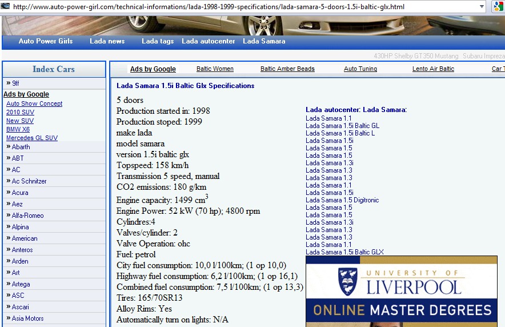Image resolution: width=505 pixels, height=327 pixels.
Task: Click the 430HP Shelby GT350 Mustang ticker text
Action: click(416, 56)
